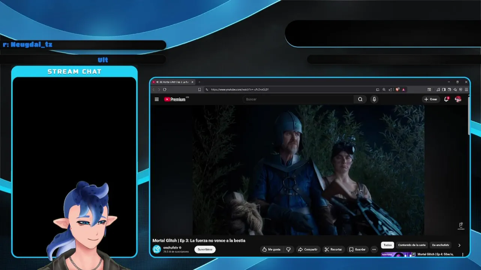The image size is (481, 270).
Task: Select the De enchufetv chip
Action: click(441, 245)
